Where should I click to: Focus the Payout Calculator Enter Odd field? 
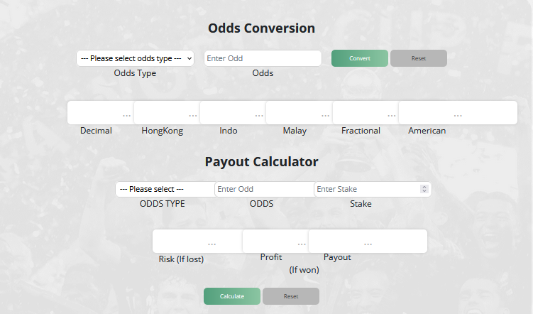click(x=264, y=190)
